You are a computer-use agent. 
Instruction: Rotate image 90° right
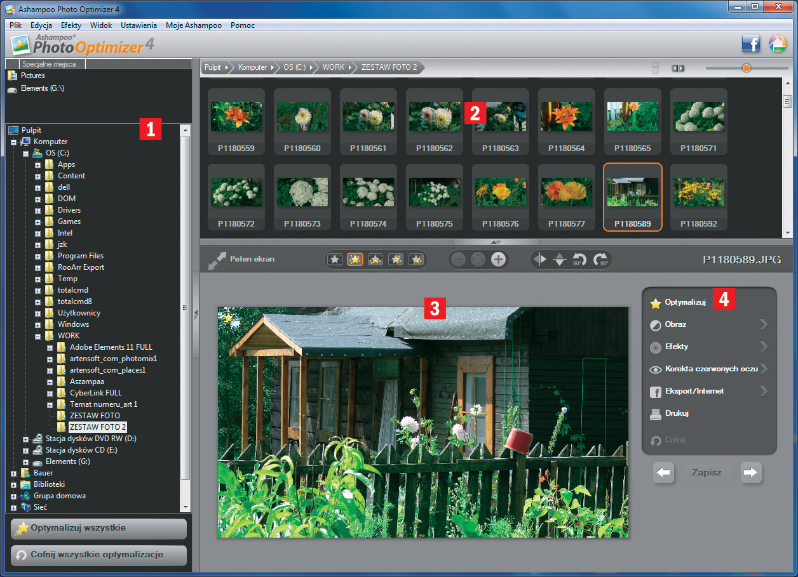point(600,260)
